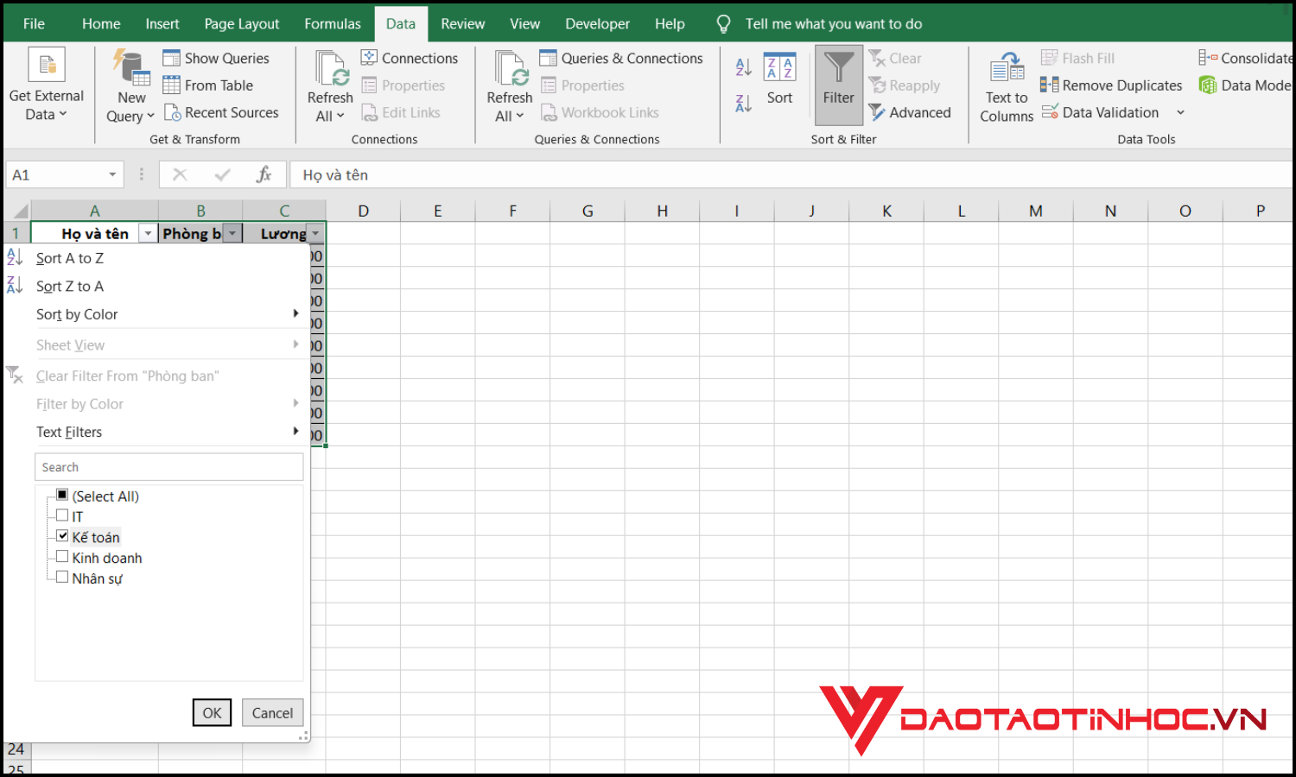Toggle the (Select All) checkbox

pos(62,495)
